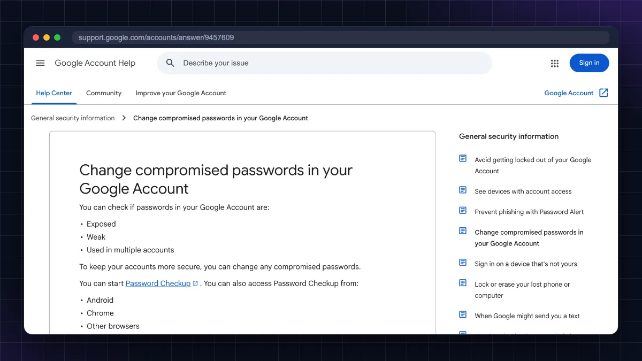Open the Google apps grid
642x361 pixels.
click(x=555, y=63)
